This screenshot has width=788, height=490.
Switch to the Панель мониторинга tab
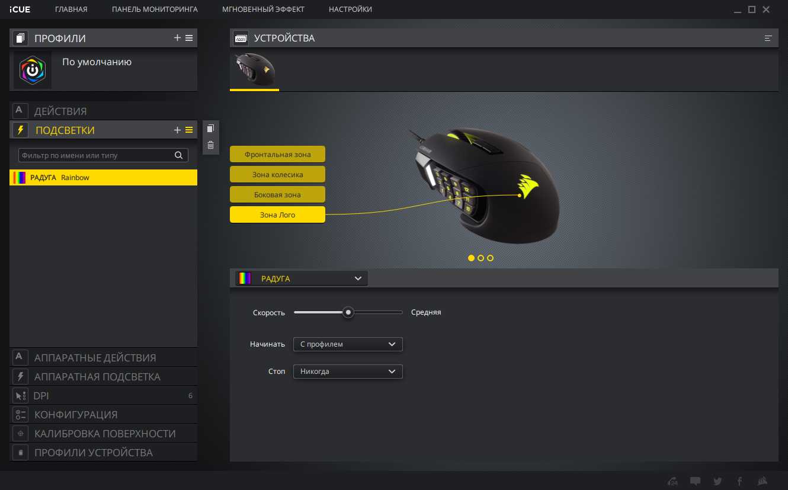155,9
